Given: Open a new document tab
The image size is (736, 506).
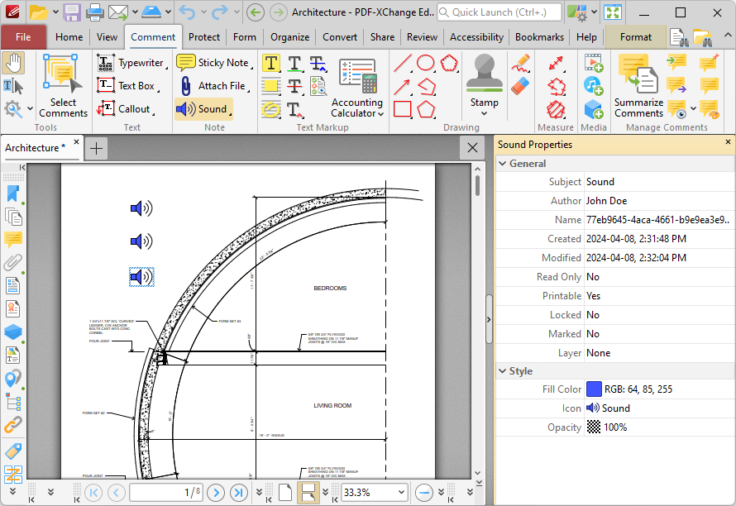Looking at the screenshot, I should [96, 148].
